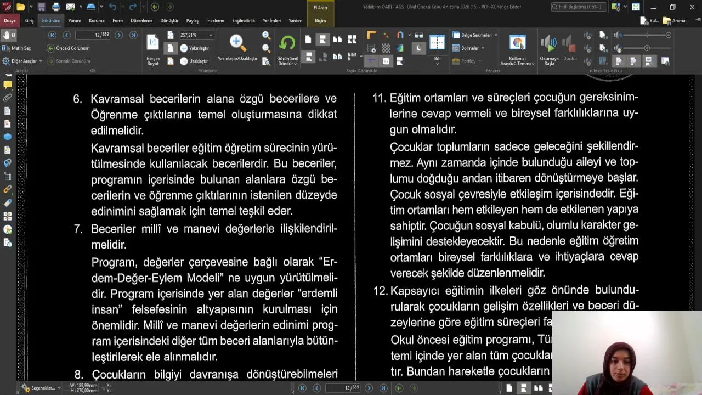
Task: Select single page layout
Action: click(x=308, y=39)
